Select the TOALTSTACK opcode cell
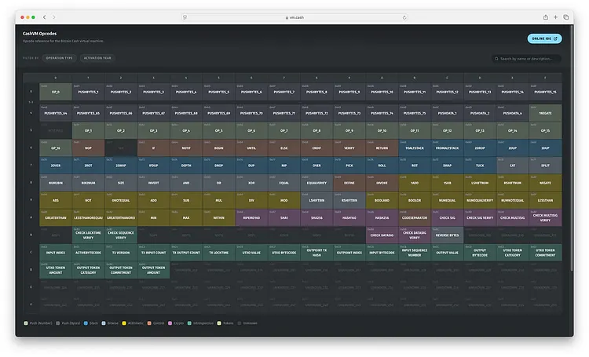The image size is (589, 357). coord(415,148)
